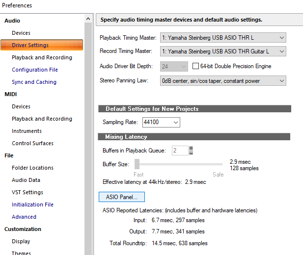303x255 pixels.
Task: Open audio Playback and Recording settings
Action: (42, 57)
